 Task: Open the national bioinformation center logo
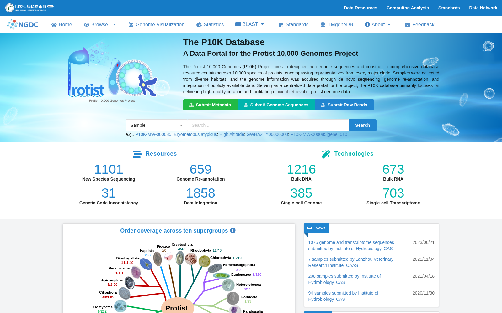(29, 8)
